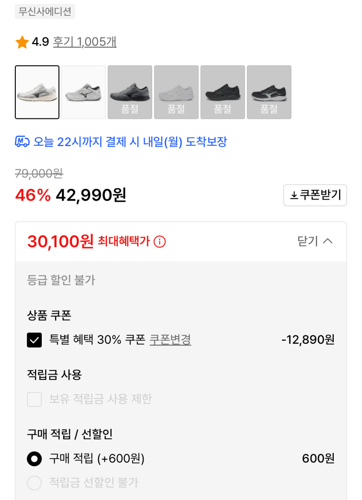Tap the sold-out grey shoe thumbnail
Viewport: 362px width, 500px height.
pos(130,92)
